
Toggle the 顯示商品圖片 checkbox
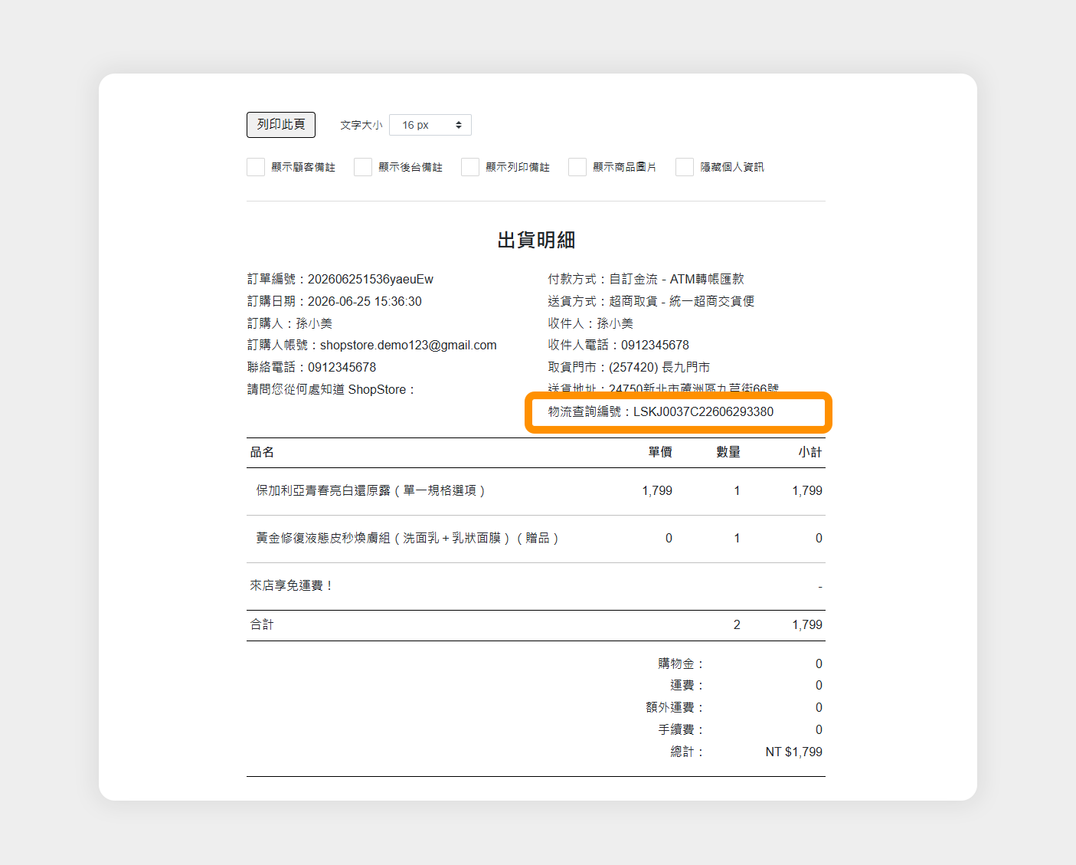(577, 167)
